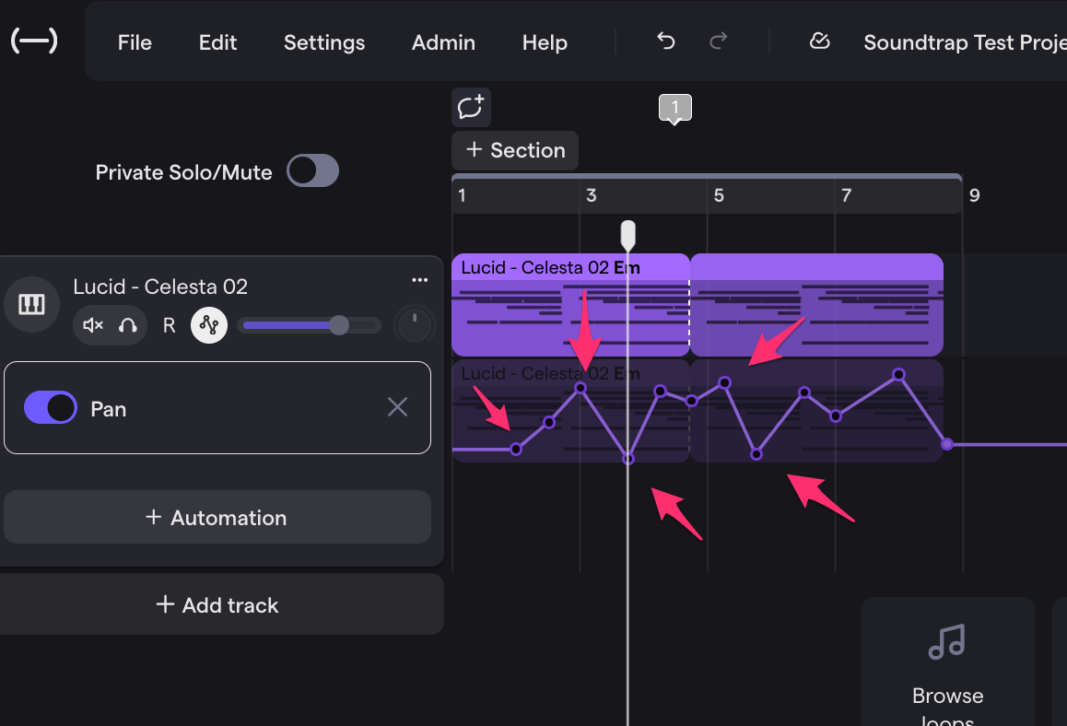
Task: Solo the track with the headphones icon
Action: (128, 325)
